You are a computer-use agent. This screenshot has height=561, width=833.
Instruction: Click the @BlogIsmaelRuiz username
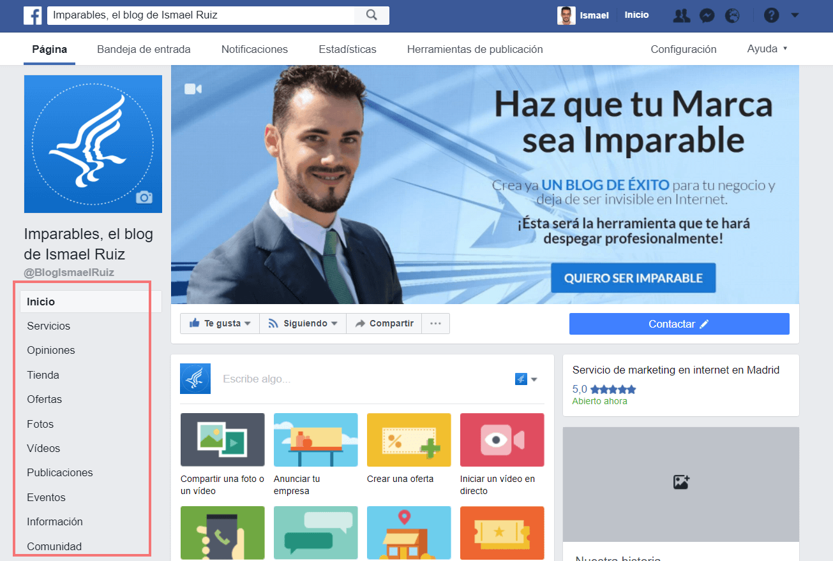pos(69,272)
